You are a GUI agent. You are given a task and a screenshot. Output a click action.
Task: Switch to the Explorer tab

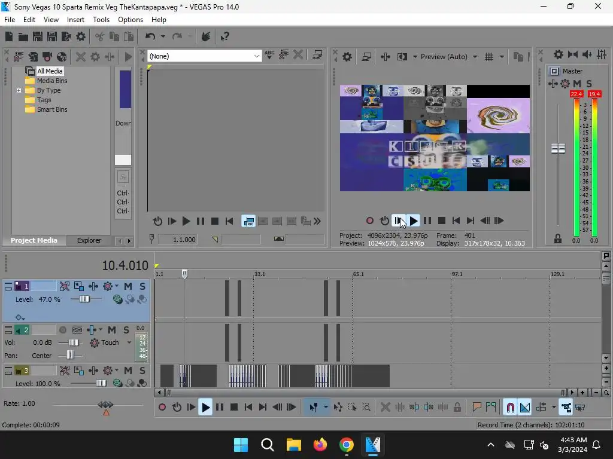tap(89, 240)
